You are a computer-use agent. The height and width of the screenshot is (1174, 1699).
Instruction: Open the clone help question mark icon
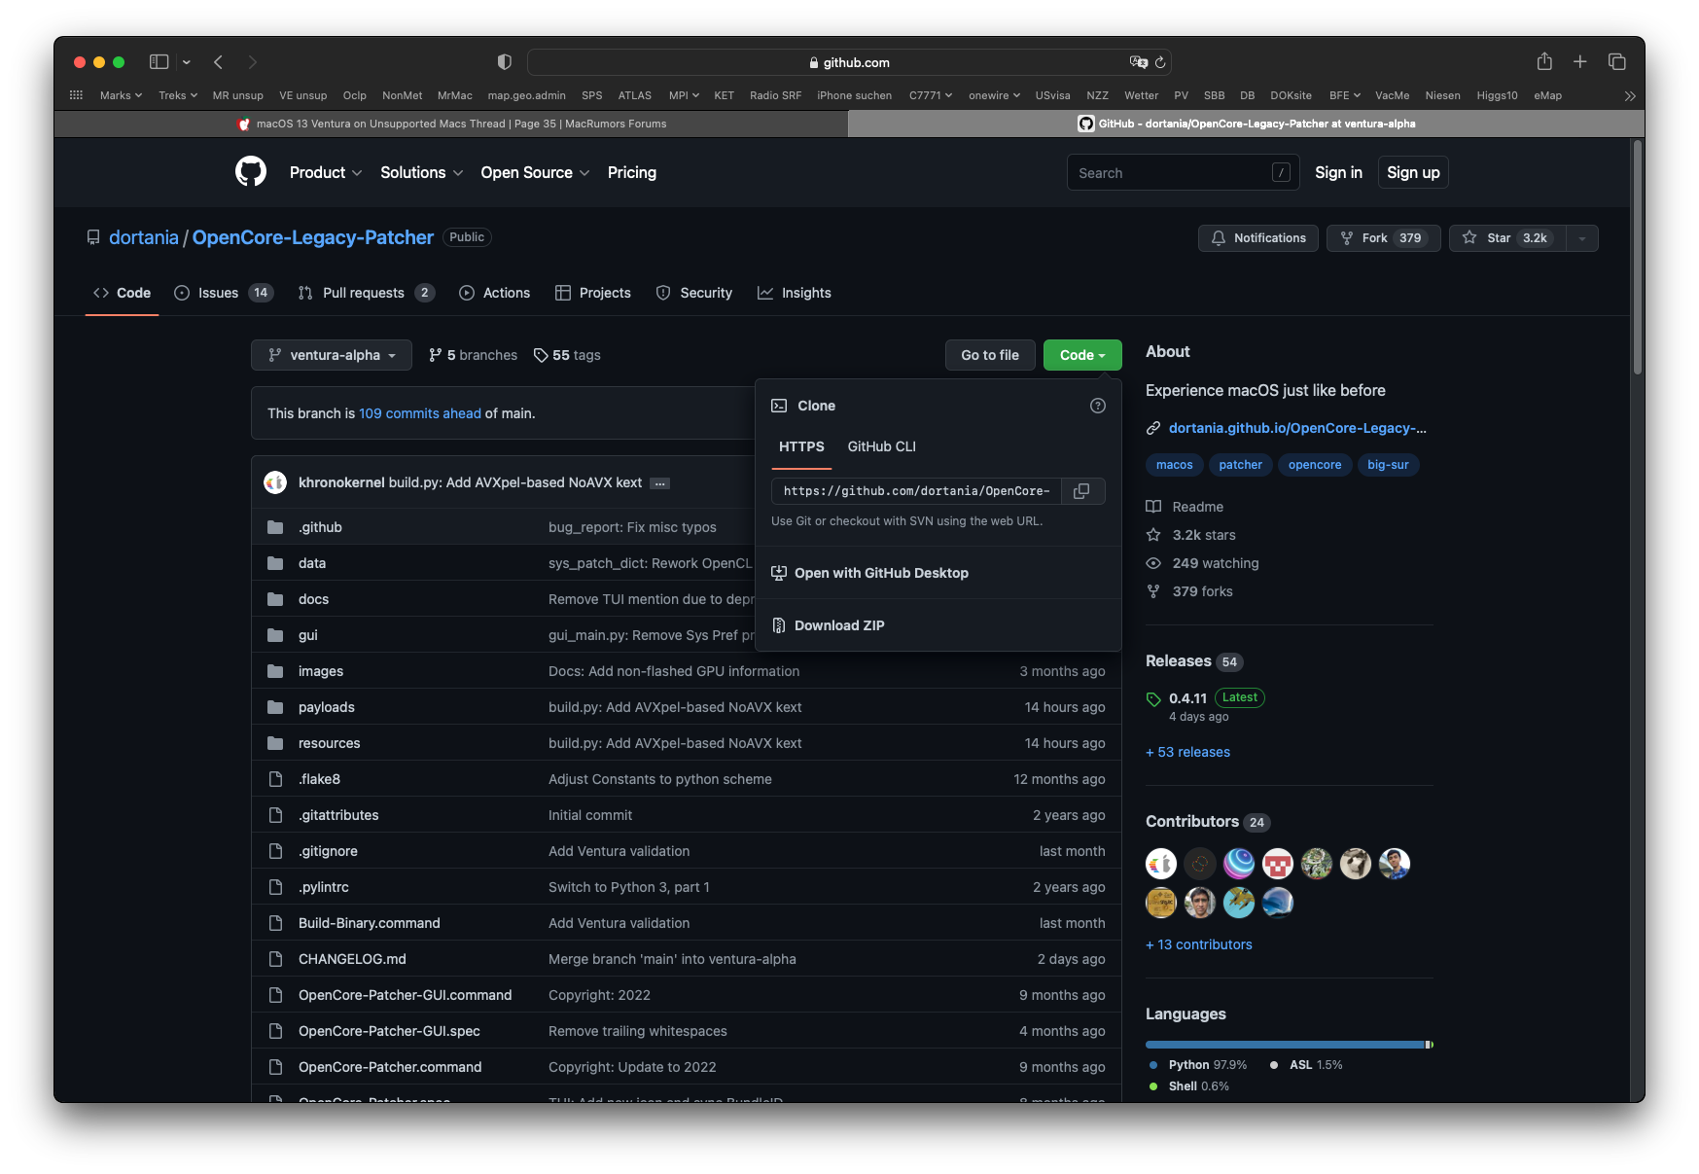pos(1098,406)
